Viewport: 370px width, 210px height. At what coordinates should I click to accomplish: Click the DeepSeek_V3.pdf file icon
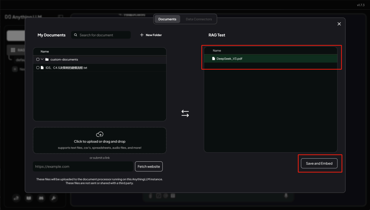point(213,59)
